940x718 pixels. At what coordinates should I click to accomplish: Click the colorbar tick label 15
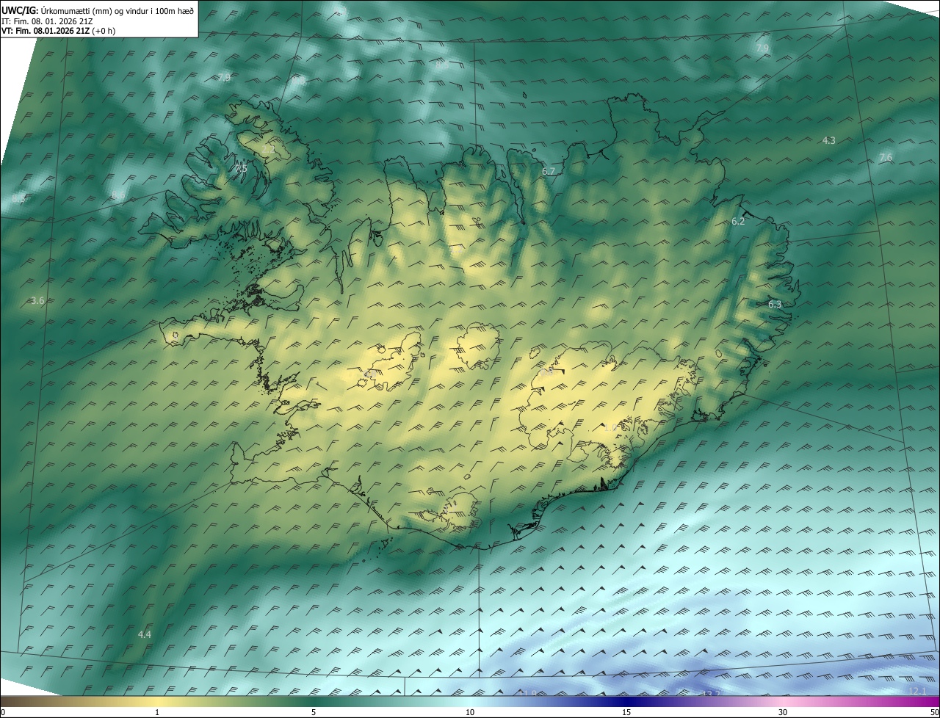point(626,712)
